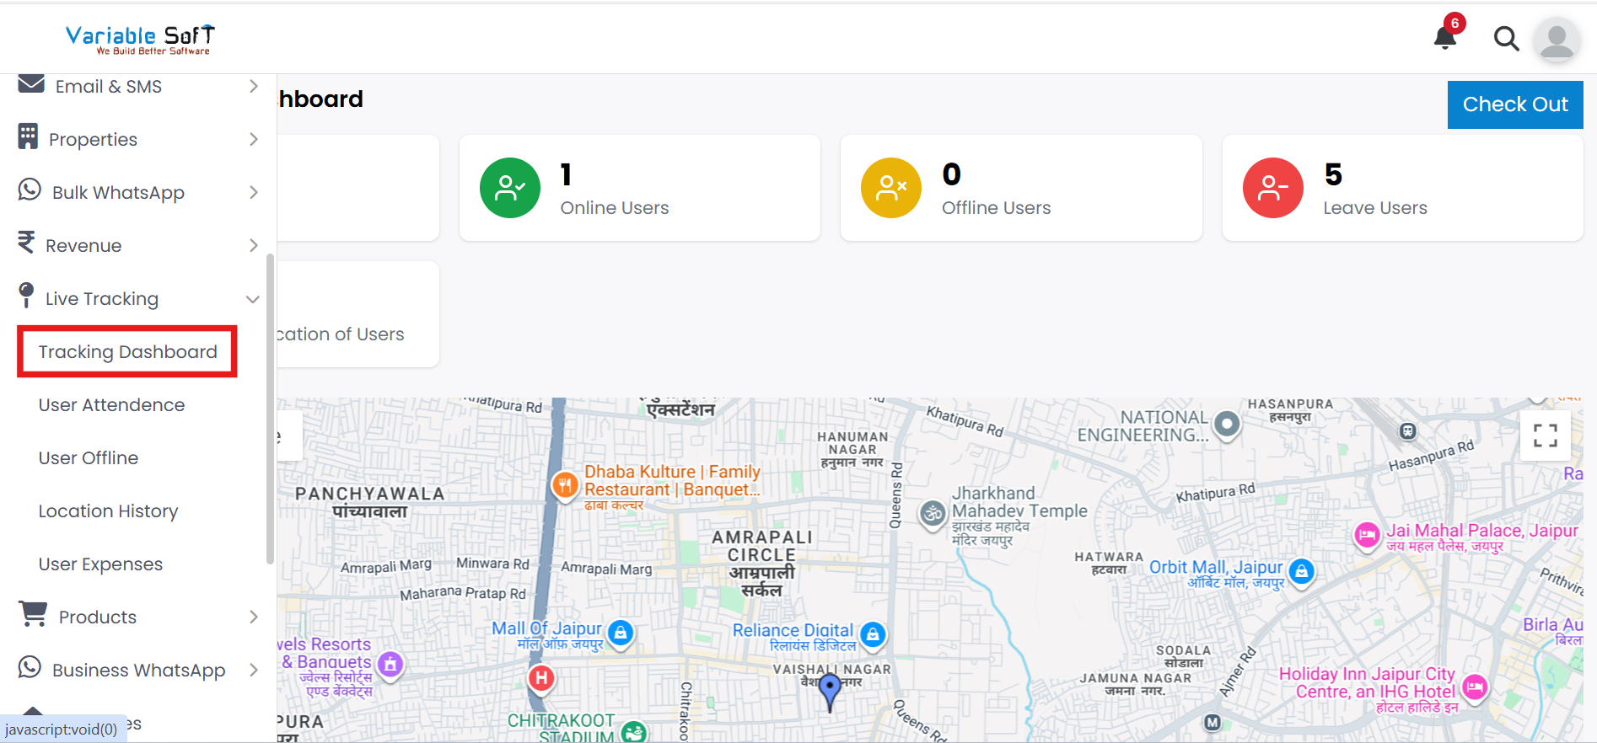Click the Online Users card label
Screen dimensions: 1597x743
tap(615, 207)
